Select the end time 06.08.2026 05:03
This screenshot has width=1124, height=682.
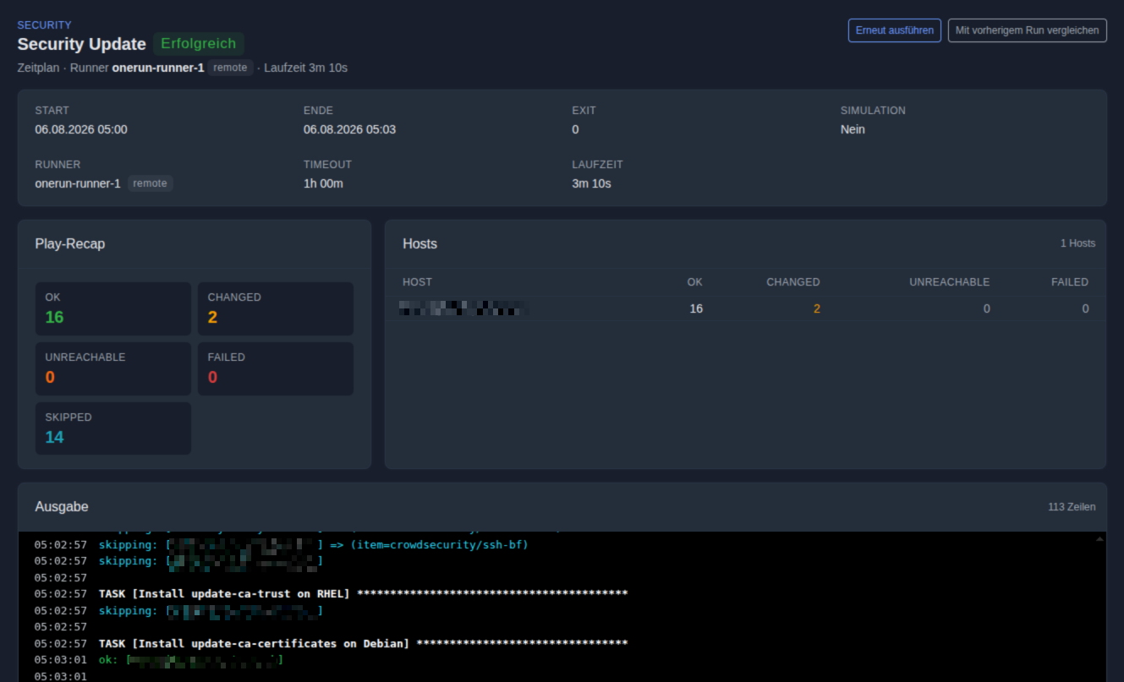pos(349,129)
